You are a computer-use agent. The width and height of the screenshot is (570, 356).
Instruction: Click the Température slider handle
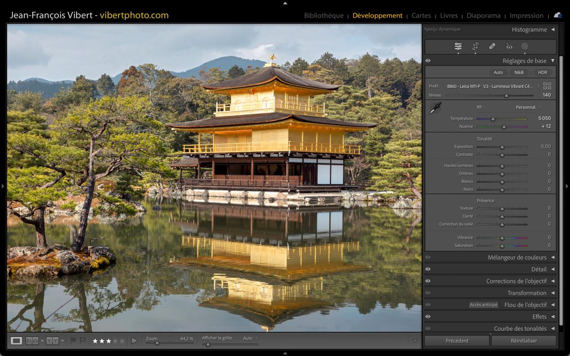pyautogui.click(x=493, y=119)
